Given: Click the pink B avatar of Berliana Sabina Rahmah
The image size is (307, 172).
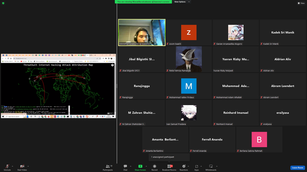Looking at the screenshot, I should [259, 140].
